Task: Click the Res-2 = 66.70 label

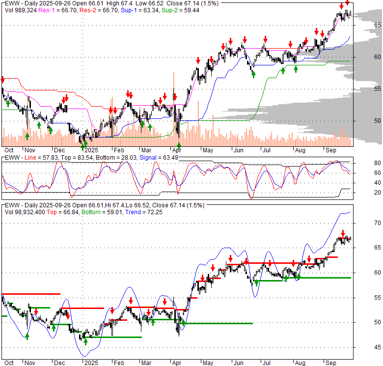Action: tap(98, 10)
